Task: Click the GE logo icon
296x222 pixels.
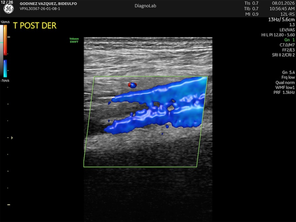Action: 8,9
